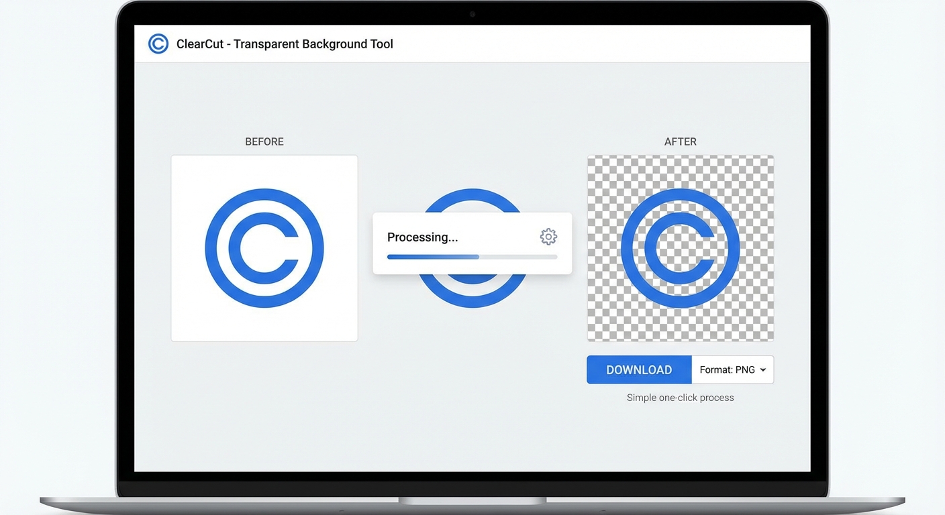Click the "Simple one-click process" caption
Screen dimensions: 945x515
681,398
